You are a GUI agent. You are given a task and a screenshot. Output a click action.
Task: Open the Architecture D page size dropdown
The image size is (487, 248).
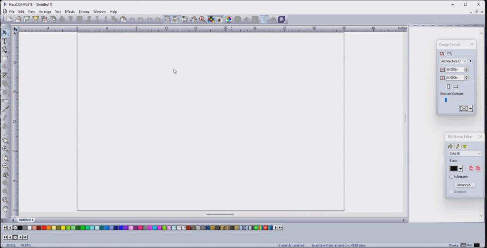465,61
